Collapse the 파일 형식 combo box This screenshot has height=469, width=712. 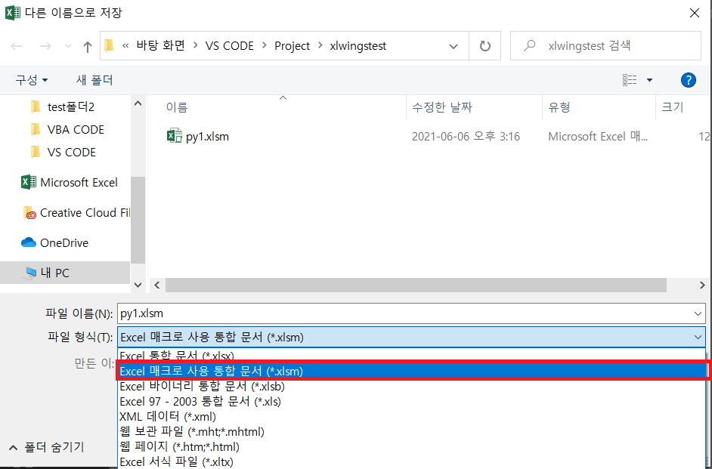pos(698,337)
